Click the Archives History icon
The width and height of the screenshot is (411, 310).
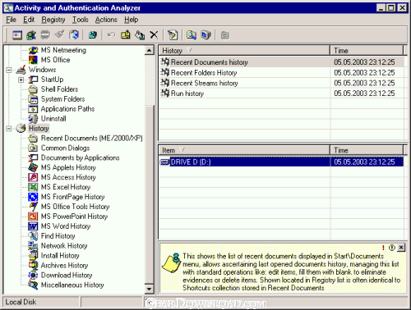[x=33, y=266]
